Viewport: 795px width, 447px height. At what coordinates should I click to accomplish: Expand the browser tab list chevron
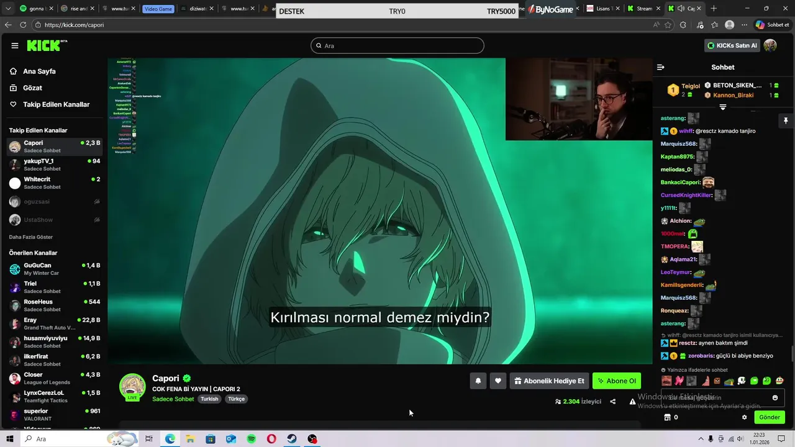pos(8,9)
